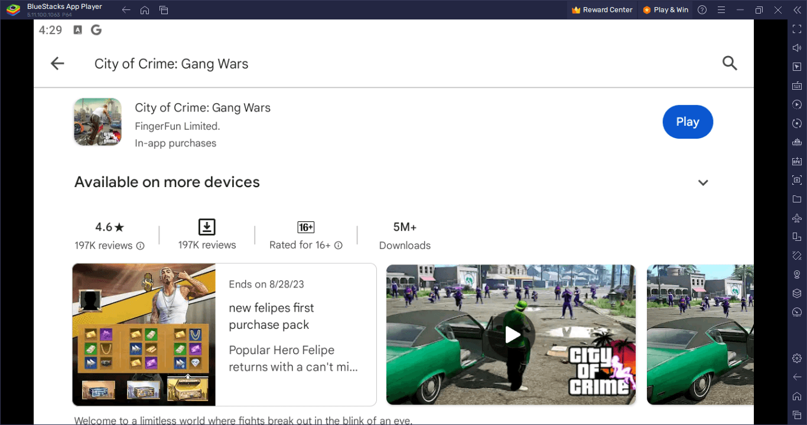
Task: Click the City of Crime: Gang Wars search field
Action: coord(171,64)
